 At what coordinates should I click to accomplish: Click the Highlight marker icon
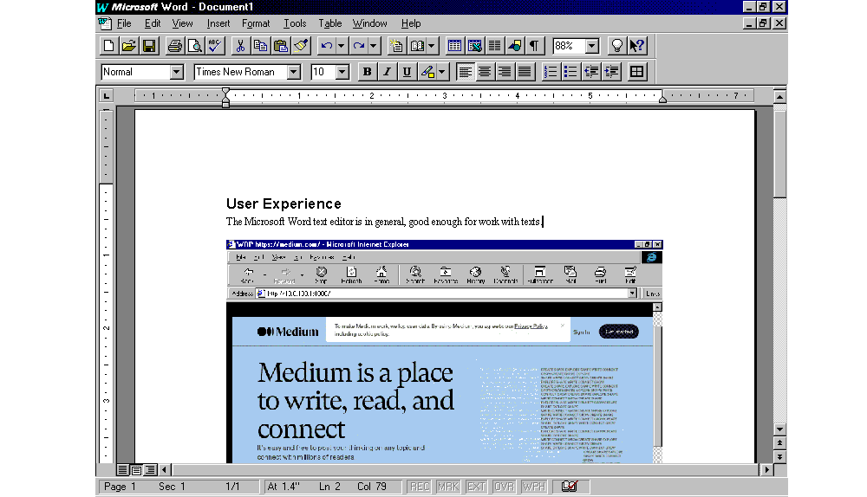pyautogui.click(x=427, y=72)
